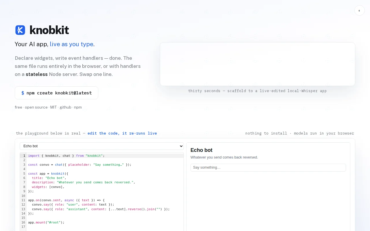Click the 'Declare widgets, write event handlers' paragraph
The height and width of the screenshot is (231, 370).
(x=78, y=66)
